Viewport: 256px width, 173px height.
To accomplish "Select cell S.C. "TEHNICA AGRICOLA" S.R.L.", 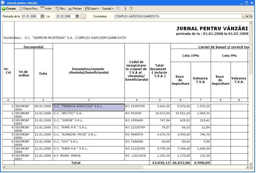I will (89, 107).
